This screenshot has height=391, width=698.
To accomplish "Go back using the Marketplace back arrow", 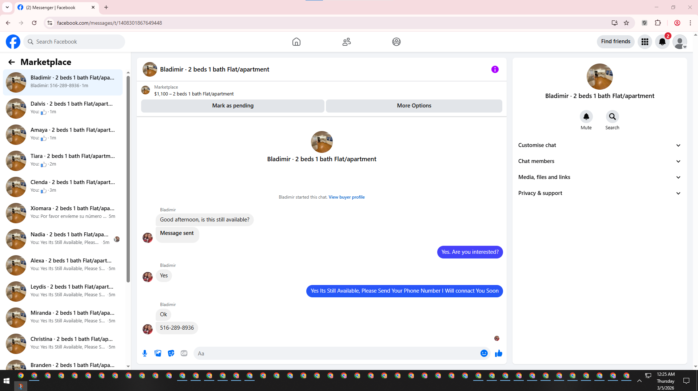I will click(x=12, y=62).
